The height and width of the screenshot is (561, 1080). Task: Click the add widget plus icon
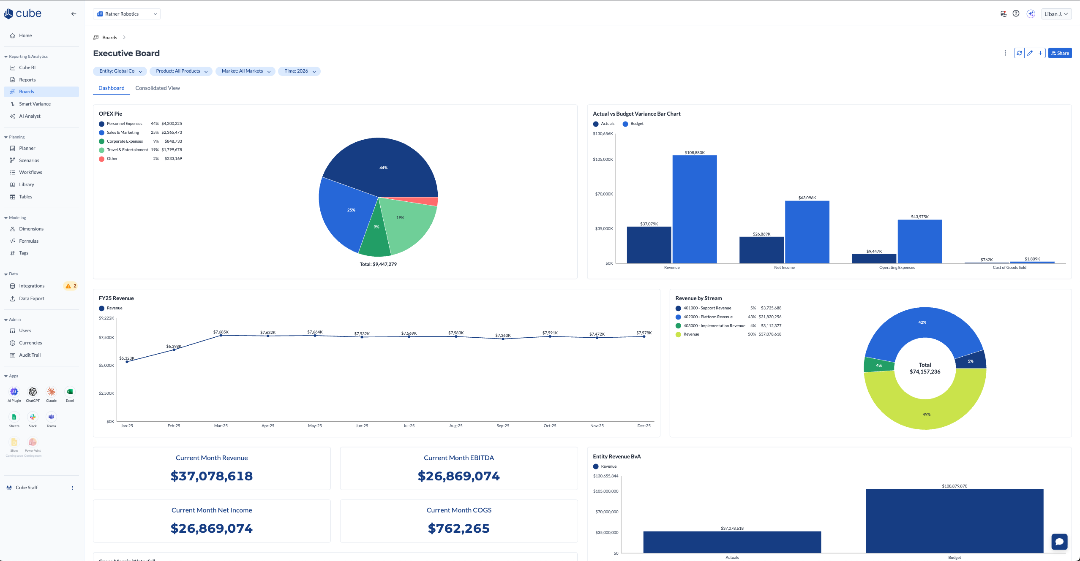tap(1040, 53)
